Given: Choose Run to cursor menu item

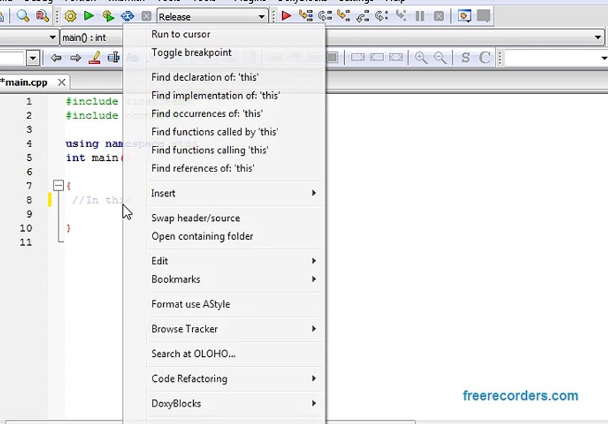Looking at the screenshot, I should [181, 34].
